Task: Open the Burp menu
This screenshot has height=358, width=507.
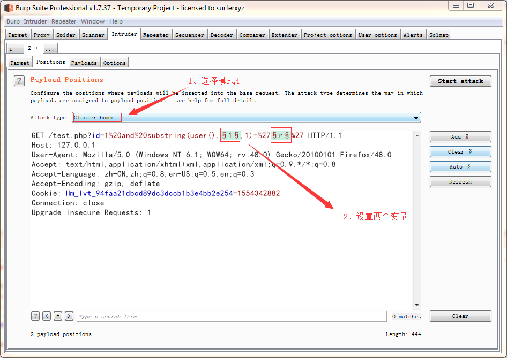Action: tap(13, 21)
